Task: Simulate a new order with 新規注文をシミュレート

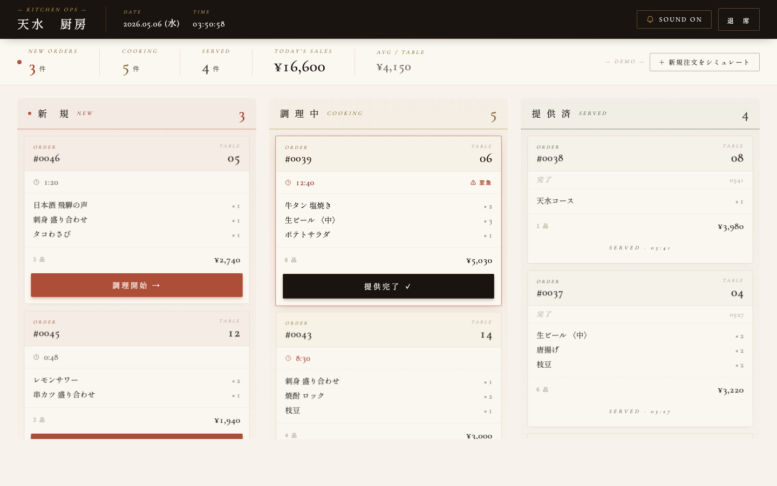Action: point(704,62)
